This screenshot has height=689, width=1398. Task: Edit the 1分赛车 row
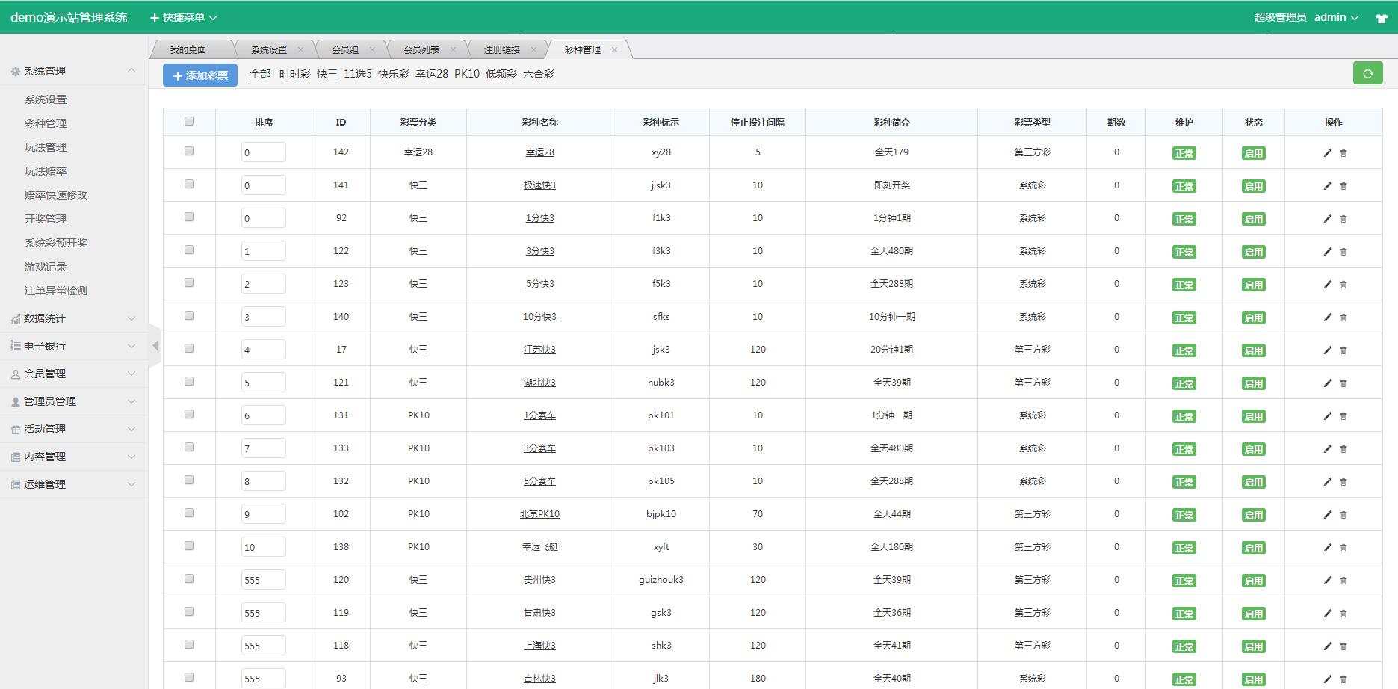point(1328,415)
